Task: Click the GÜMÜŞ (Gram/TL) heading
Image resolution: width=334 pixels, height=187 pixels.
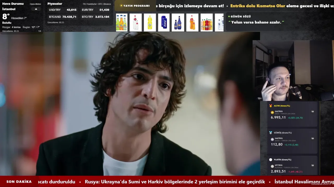Action: [x=283, y=133]
